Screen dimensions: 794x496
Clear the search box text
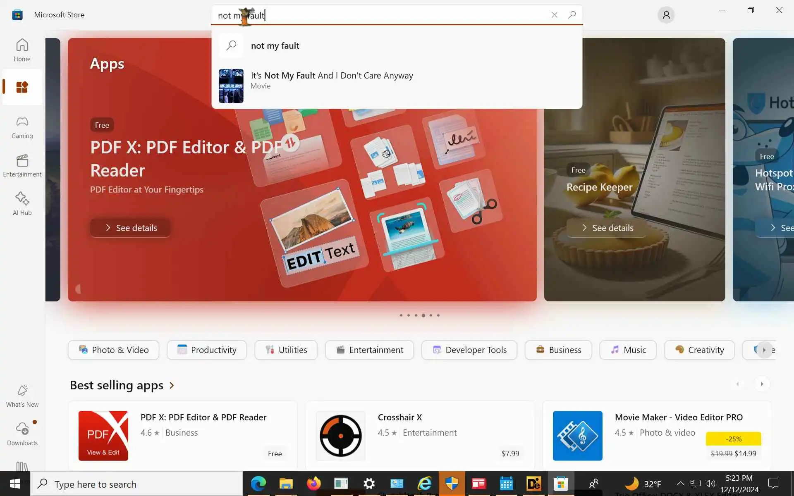pos(554,15)
